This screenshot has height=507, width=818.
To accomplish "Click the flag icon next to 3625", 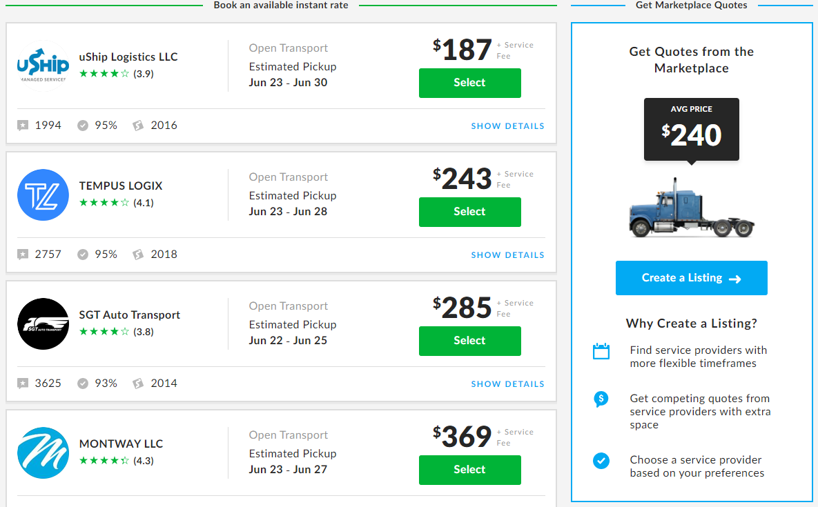I will [x=23, y=383].
